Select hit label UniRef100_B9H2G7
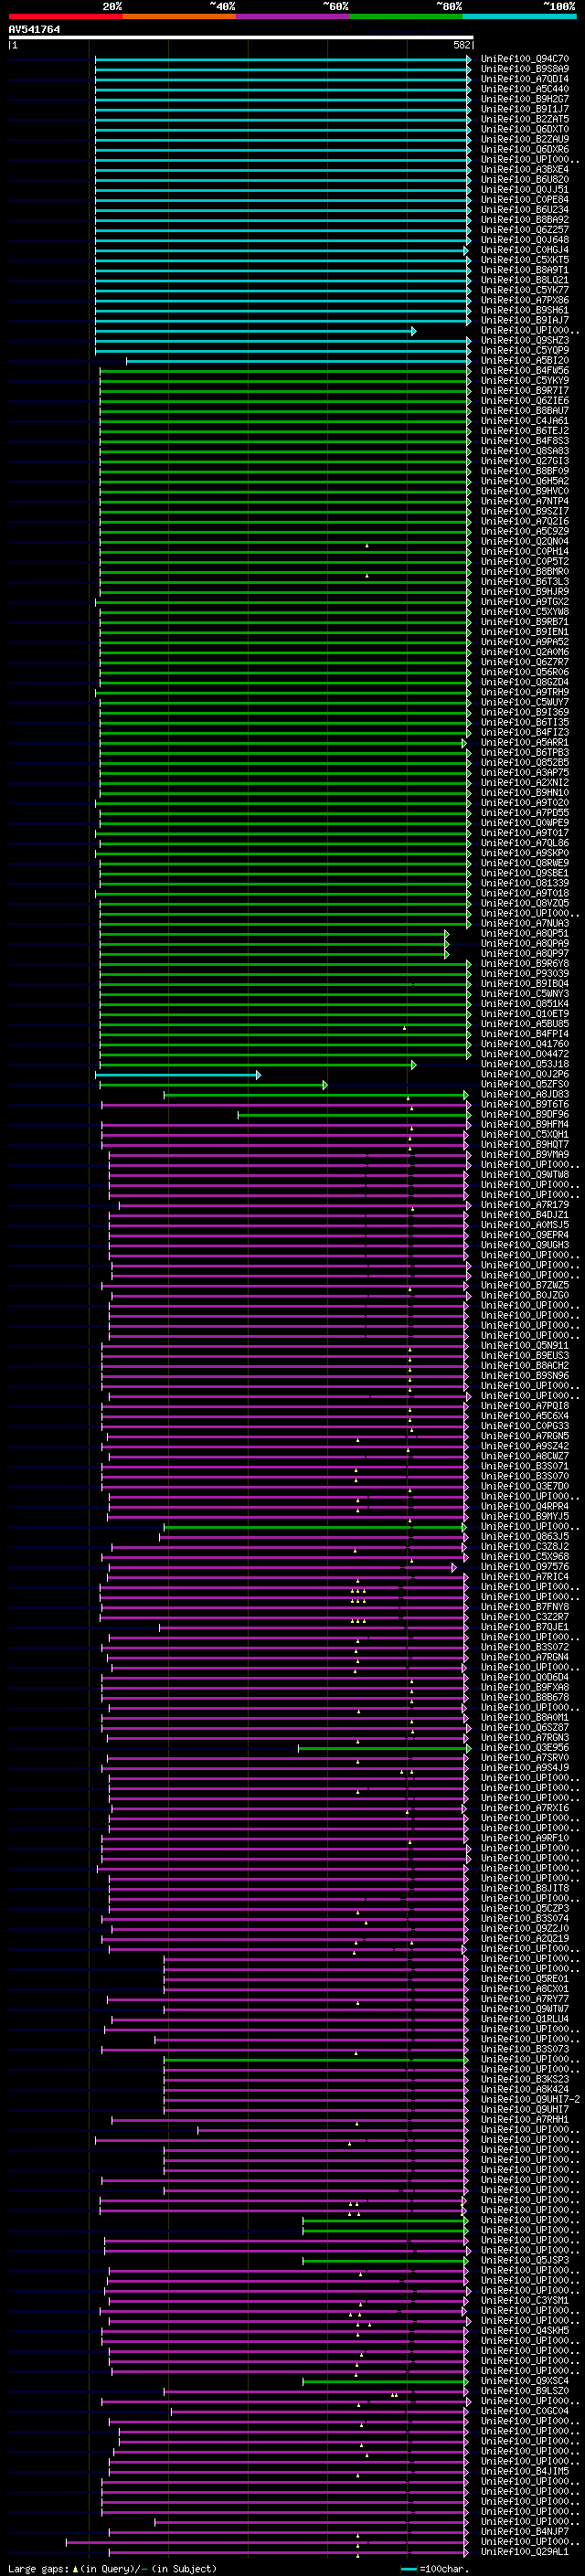Image resolution: width=585 pixels, height=2576 pixels. (525, 99)
